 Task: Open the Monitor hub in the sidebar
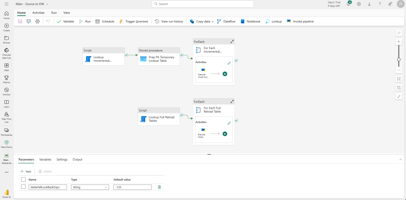point(6,91)
